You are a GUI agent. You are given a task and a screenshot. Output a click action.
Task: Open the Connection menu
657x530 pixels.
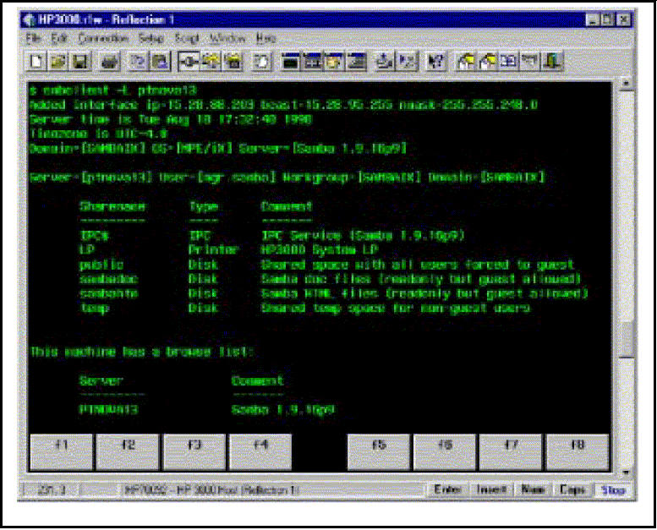point(103,39)
